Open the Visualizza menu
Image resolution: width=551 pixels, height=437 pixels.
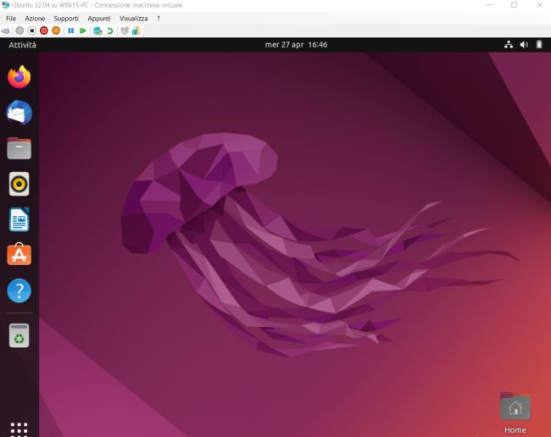[134, 19]
